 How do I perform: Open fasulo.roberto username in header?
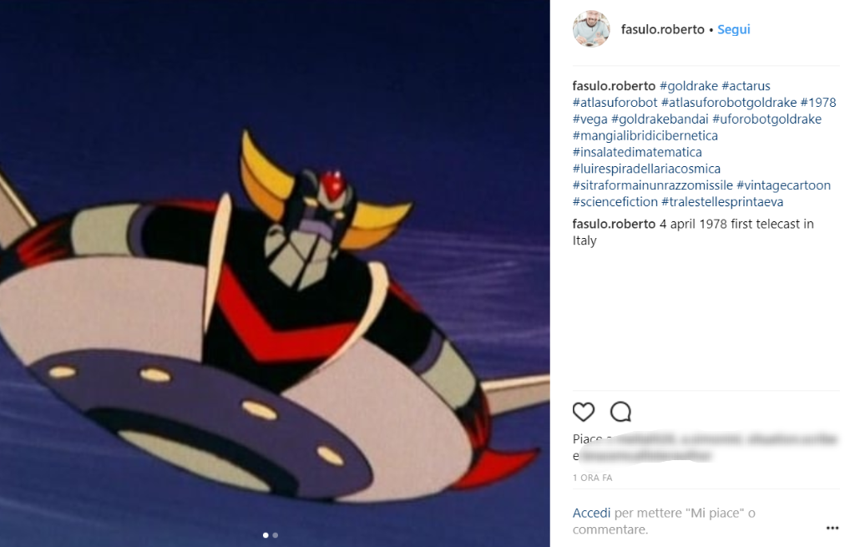(662, 29)
